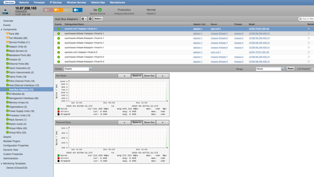Toggle Monitored checkbox for chassis-3/blade-7 host-fc-2 row
Screen dimensions: 314x177
click(309, 57)
